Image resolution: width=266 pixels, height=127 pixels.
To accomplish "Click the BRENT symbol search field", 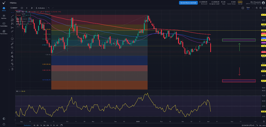I will [14, 8].
